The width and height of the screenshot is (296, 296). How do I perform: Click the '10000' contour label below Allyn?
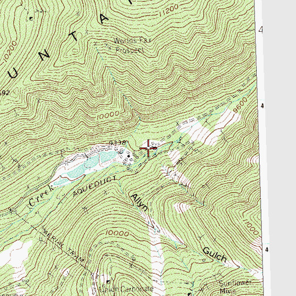(117, 233)
